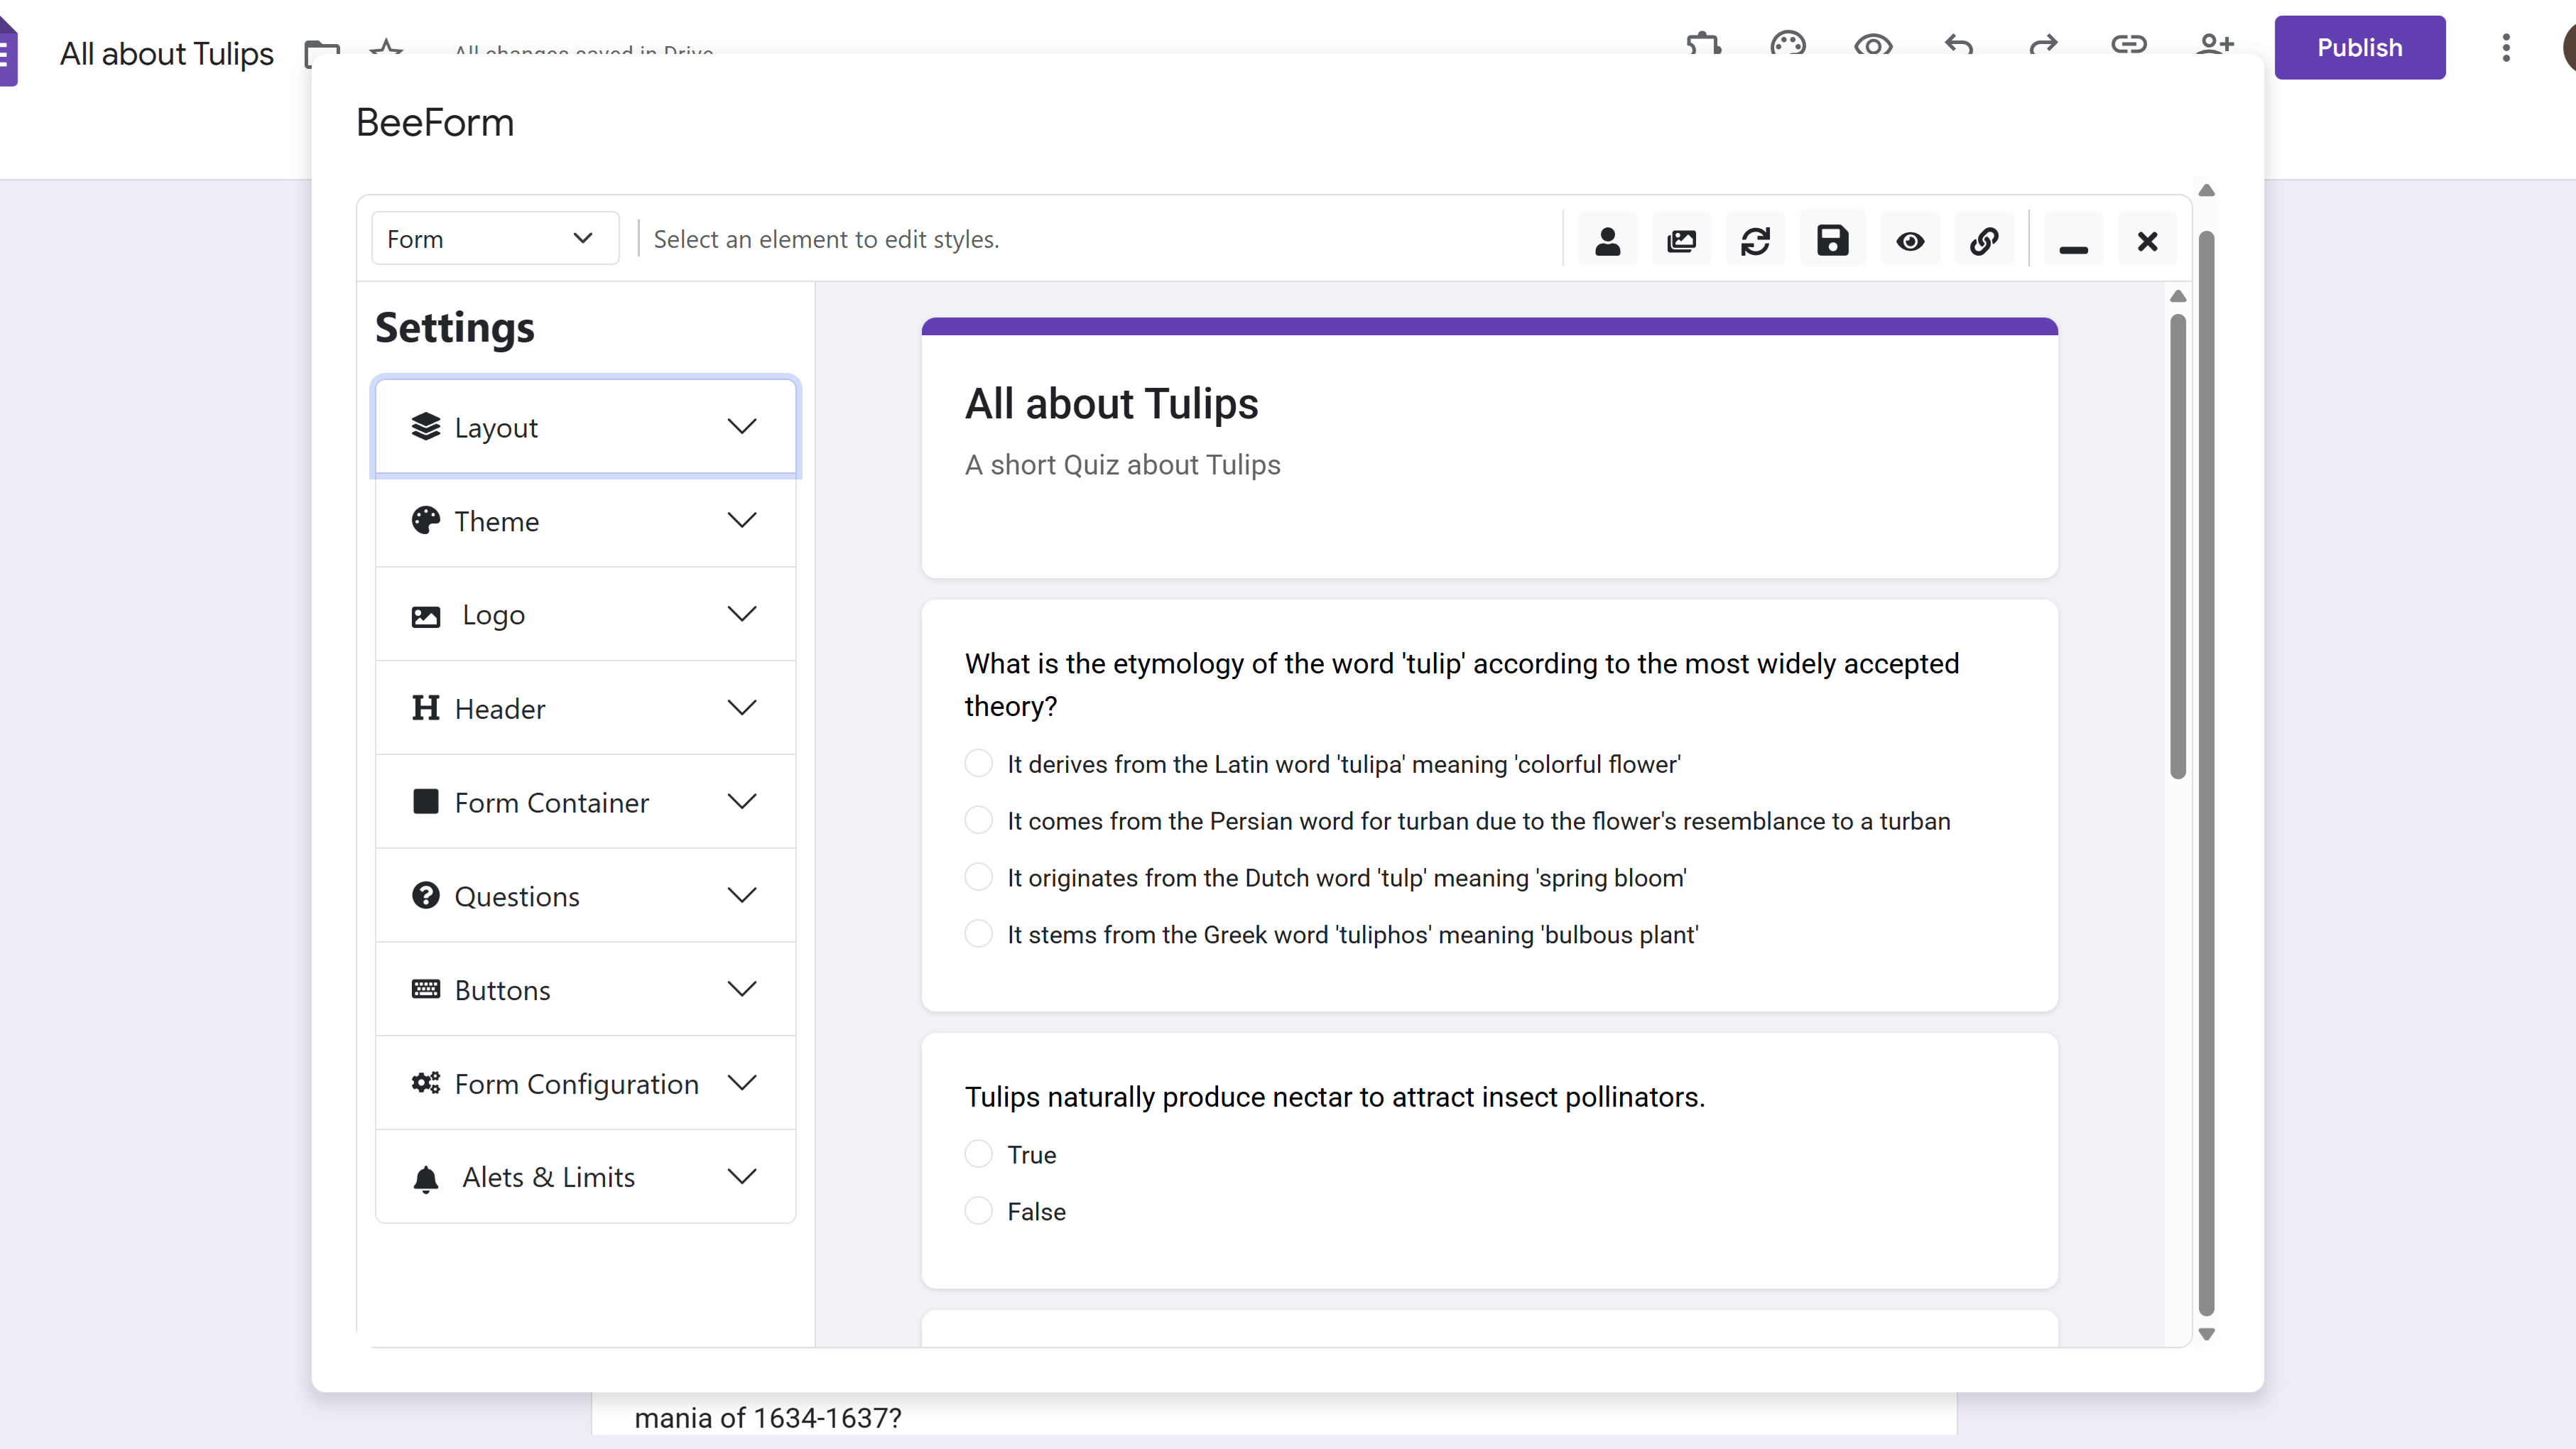Click the add collaborators icon
This screenshot has height=1449, width=2576.
point(2215,45)
